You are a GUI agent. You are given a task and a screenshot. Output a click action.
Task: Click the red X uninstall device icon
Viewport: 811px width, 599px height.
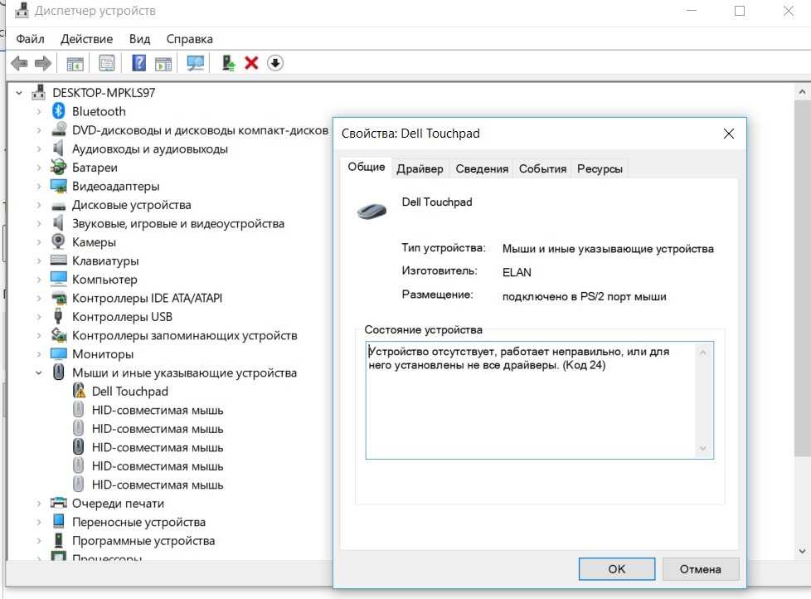[252, 63]
